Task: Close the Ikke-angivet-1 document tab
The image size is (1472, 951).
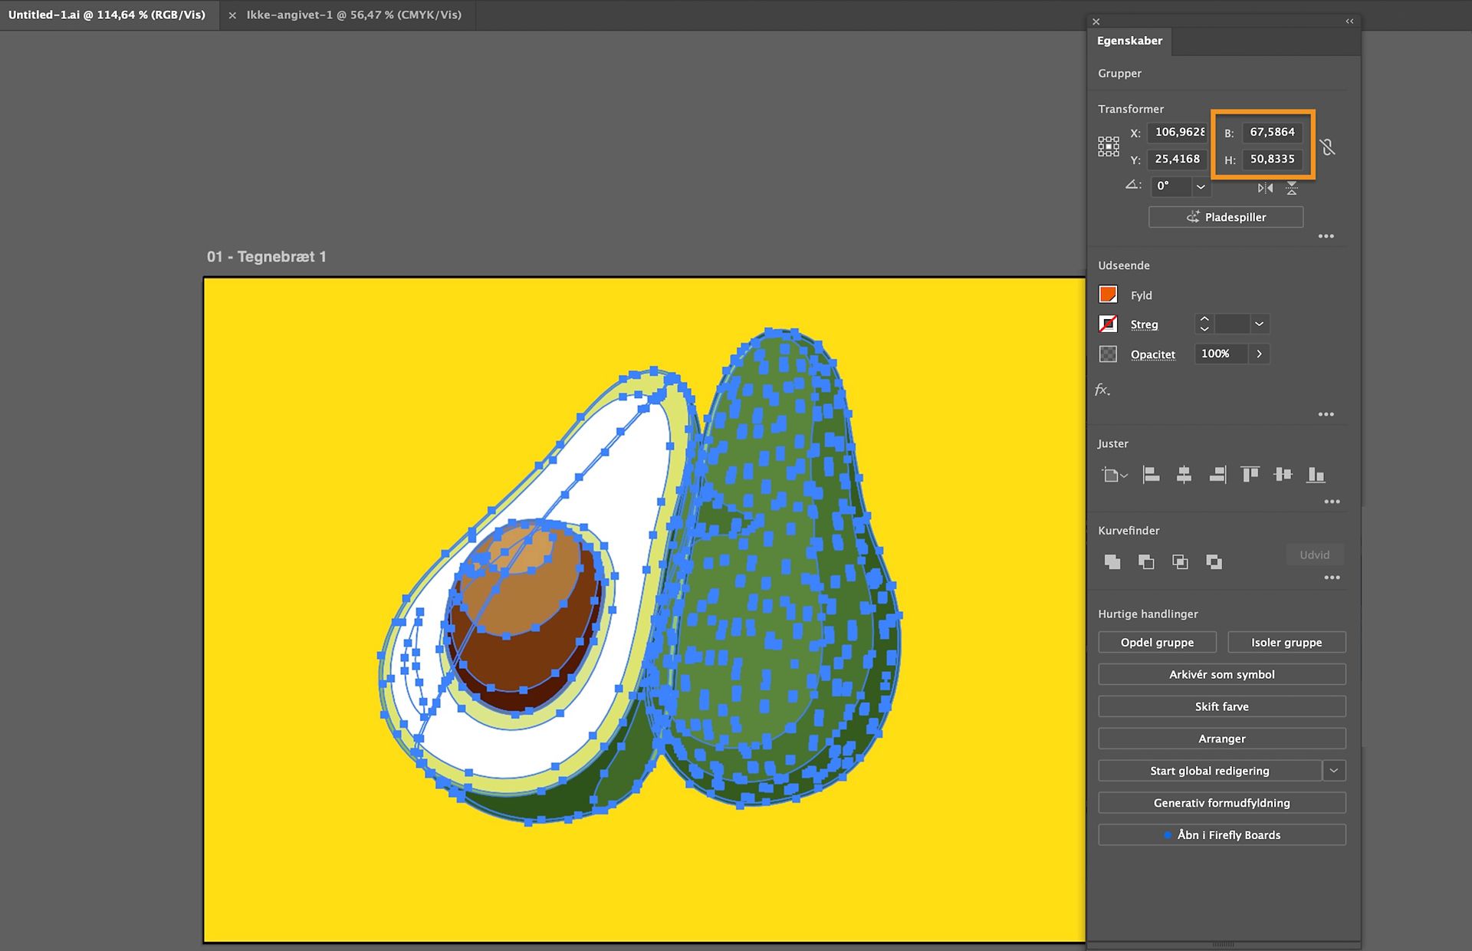Action: click(x=232, y=15)
